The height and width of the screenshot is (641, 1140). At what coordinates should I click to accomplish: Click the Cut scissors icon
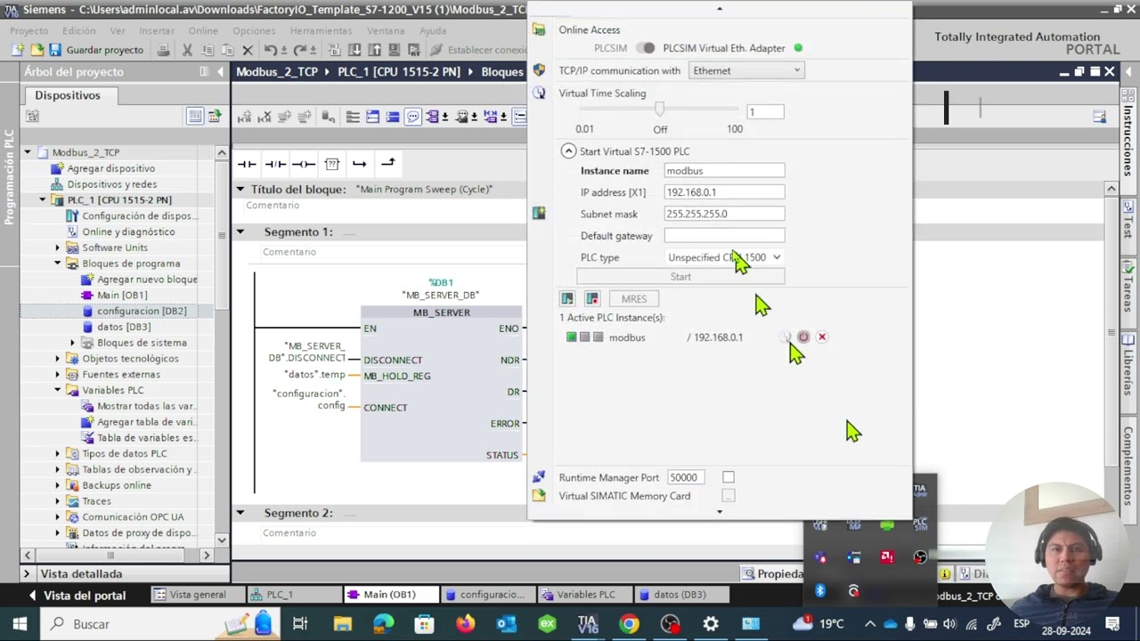click(x=187, y=50)
